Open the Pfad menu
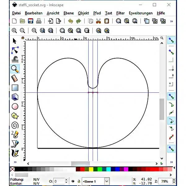This screenshot has height=186, width=186. [97, 13]
